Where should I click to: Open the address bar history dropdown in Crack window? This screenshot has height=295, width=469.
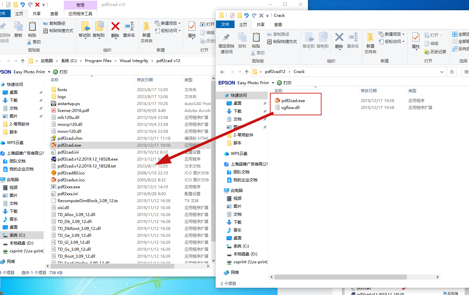point(442,72)
